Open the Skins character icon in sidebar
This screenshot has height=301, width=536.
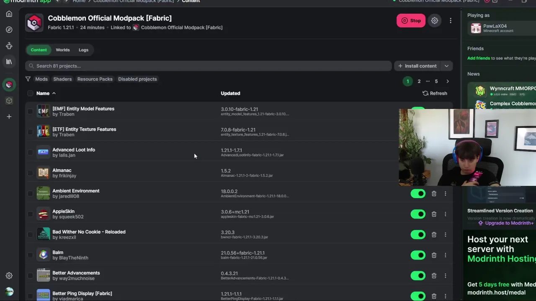(9, 46)
